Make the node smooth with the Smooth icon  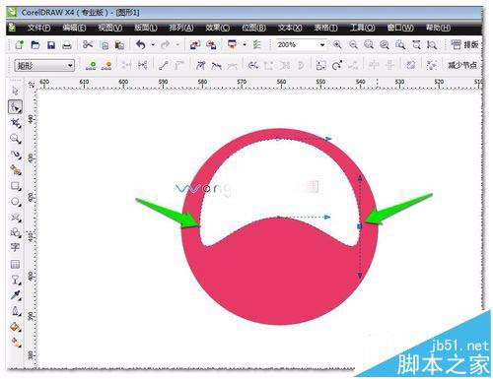pyautogui.click(x=216, y=66)
